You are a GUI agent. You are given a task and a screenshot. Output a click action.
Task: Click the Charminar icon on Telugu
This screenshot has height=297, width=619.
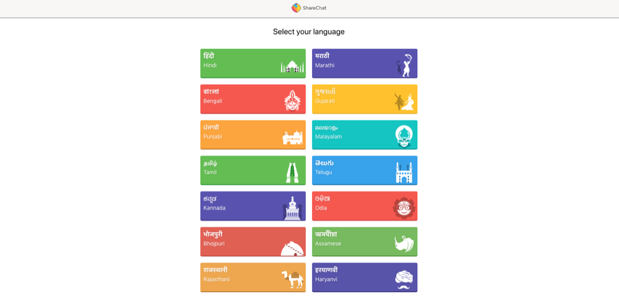pyautogui.click(x=404, y=172)
